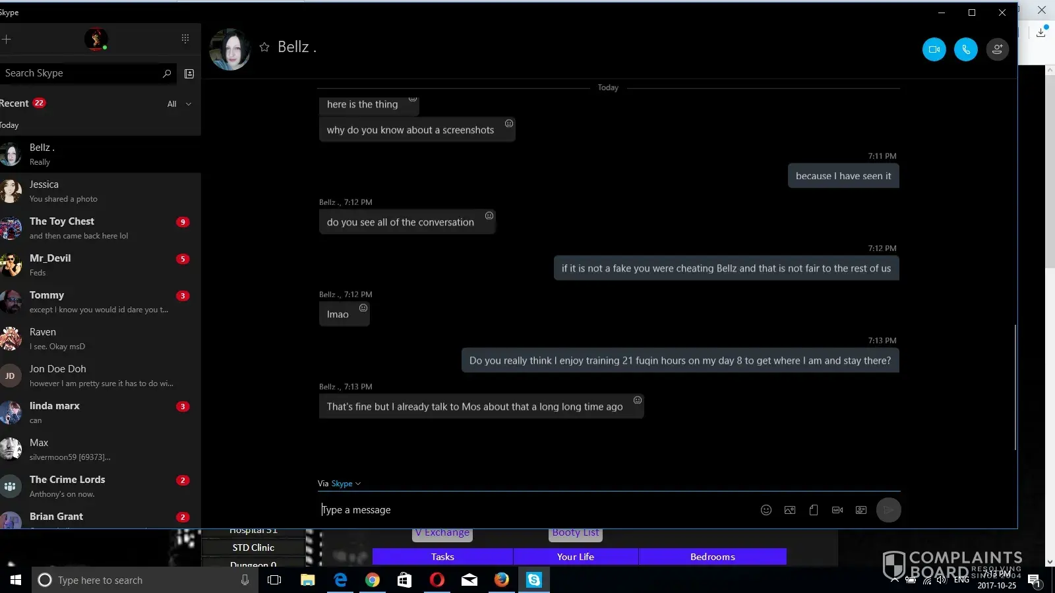Open the Your Life tab
The height and width of the screenshot is (593, 1055).
click(575, 557)
